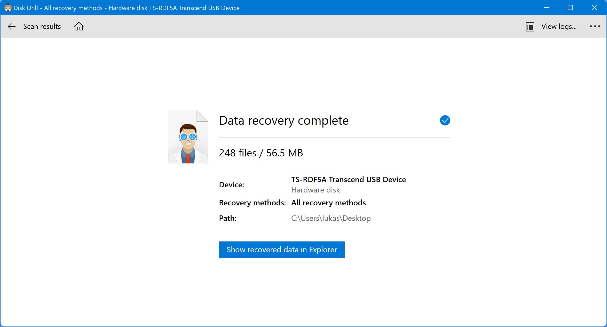607x327 pixels.
Task: Click the Data recovery complete heading
Action: pos(284,120)
